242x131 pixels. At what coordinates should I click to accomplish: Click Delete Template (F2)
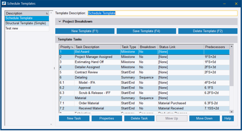tap(208, 31)
